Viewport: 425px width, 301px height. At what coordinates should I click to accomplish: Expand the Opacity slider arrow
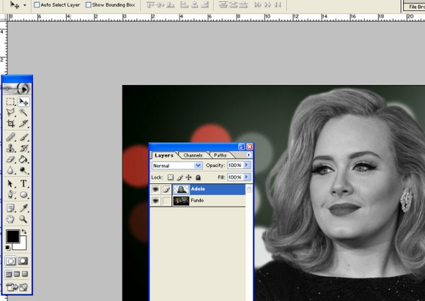point(247,166)
